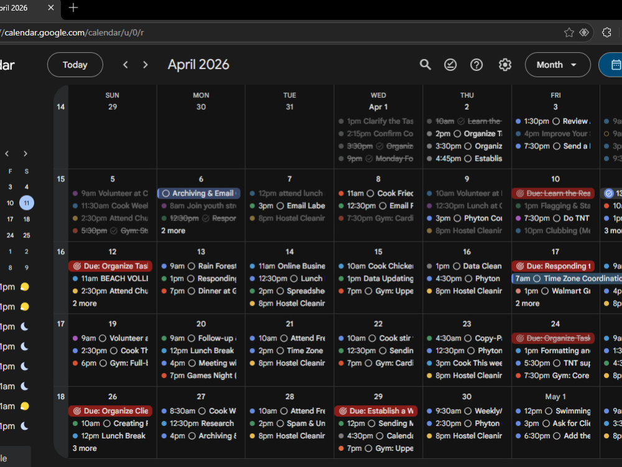Close the April 2026 browser tab
Screen dimensions: 622x467
click(x=51, y=7)
